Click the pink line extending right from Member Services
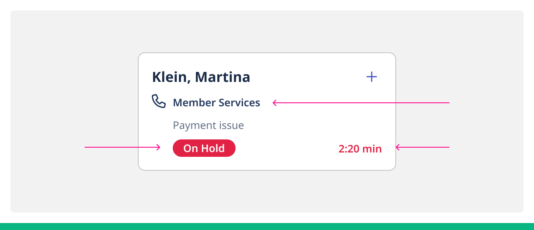The height and width of the screenshot is (230, 534). pos(362,103)
